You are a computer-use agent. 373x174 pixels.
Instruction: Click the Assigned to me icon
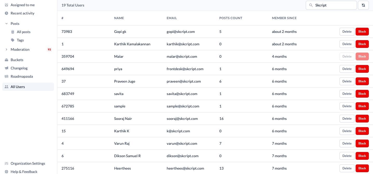click(x=6, y=5)
